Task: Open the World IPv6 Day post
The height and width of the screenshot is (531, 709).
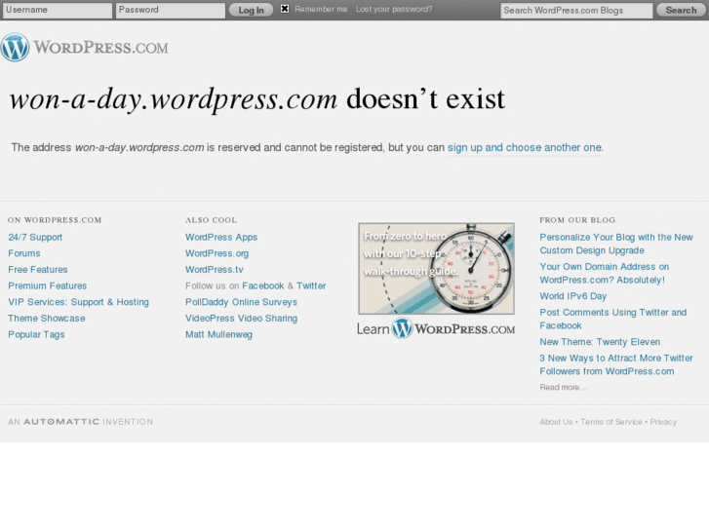Action: point(572,296)
